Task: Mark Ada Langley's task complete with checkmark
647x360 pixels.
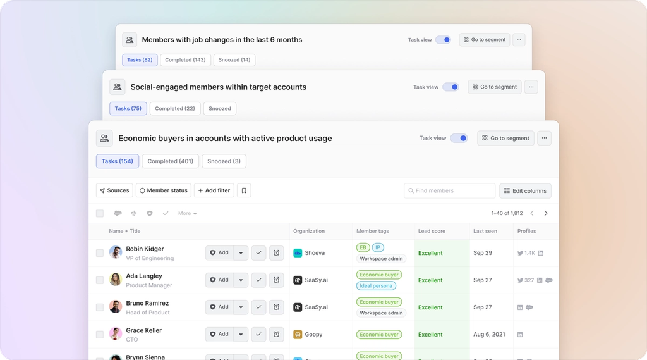Action: [x=258, y=280]
